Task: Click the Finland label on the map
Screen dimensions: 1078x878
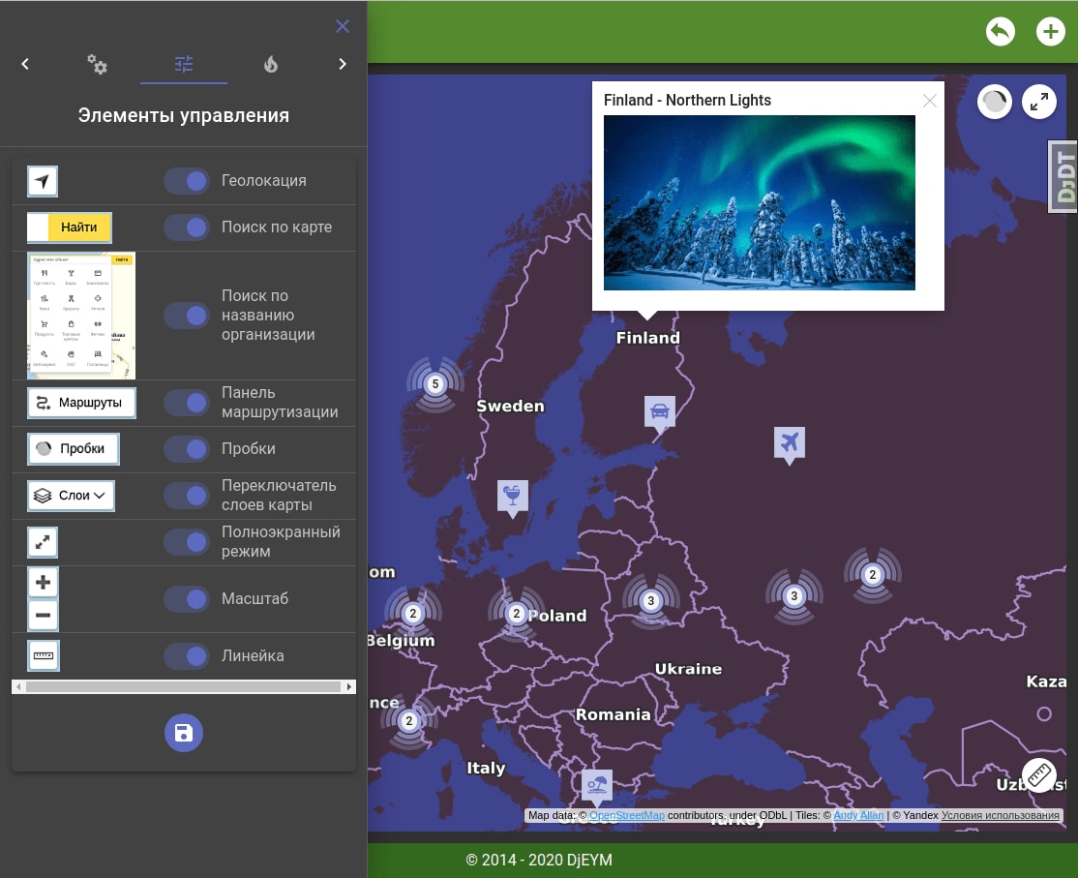Action: pos(647,338)
